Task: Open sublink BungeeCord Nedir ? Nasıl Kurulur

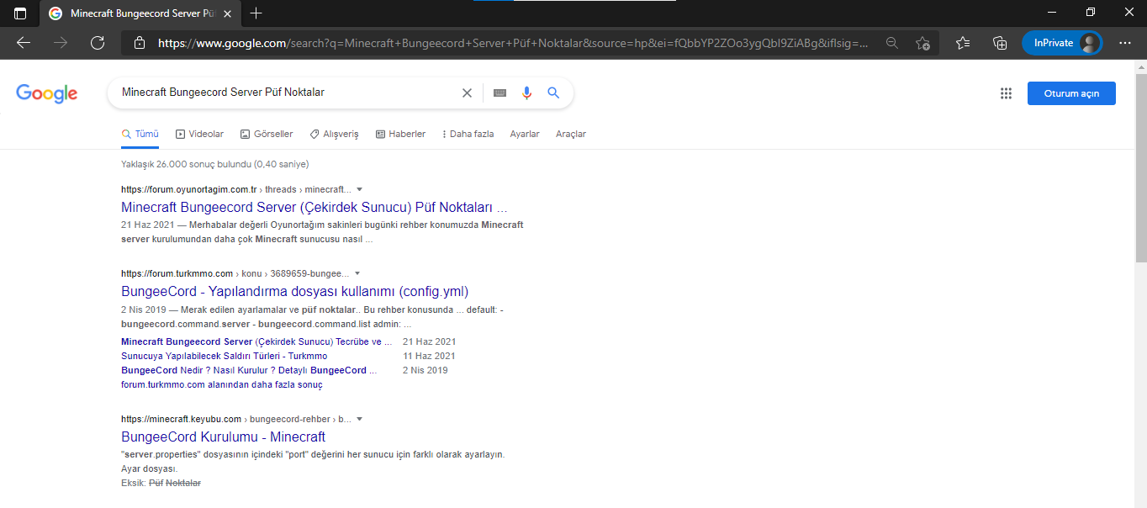Action: [x=249, y=370]
